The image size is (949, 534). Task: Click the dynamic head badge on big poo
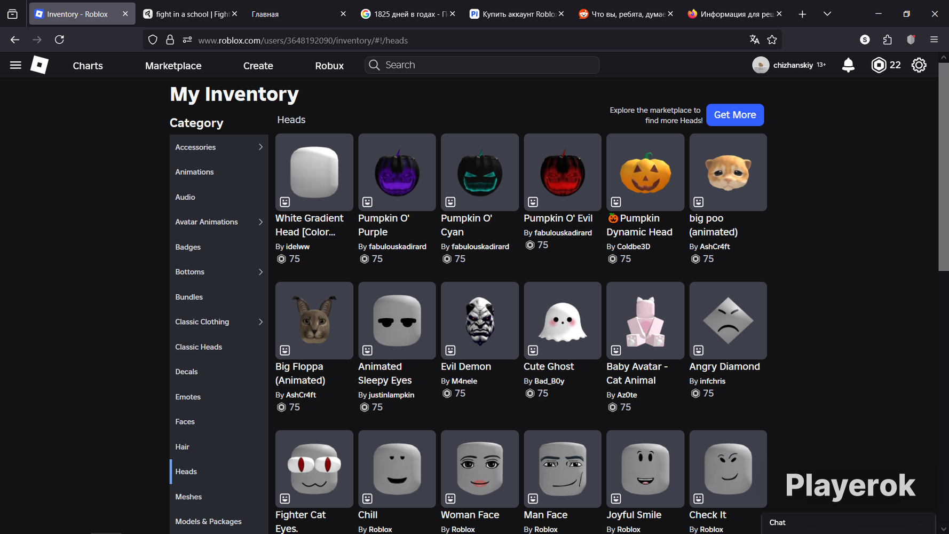(699, 202)
